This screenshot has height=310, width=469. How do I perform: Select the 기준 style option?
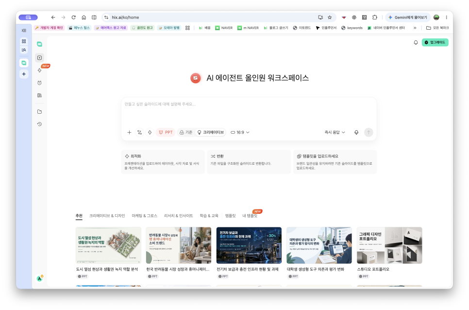pos(186,132)
